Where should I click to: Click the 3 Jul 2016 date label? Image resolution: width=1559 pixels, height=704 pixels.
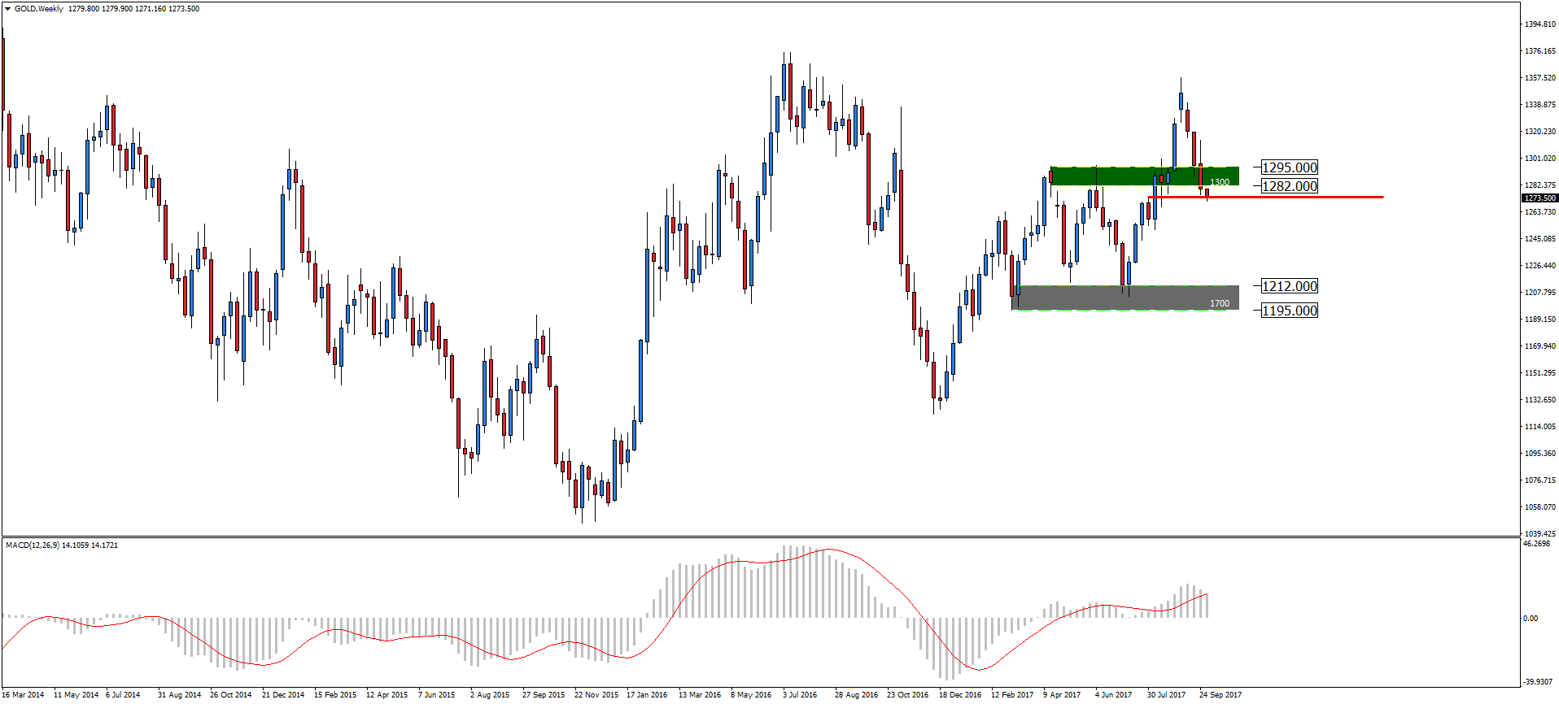tap(800, 695)
